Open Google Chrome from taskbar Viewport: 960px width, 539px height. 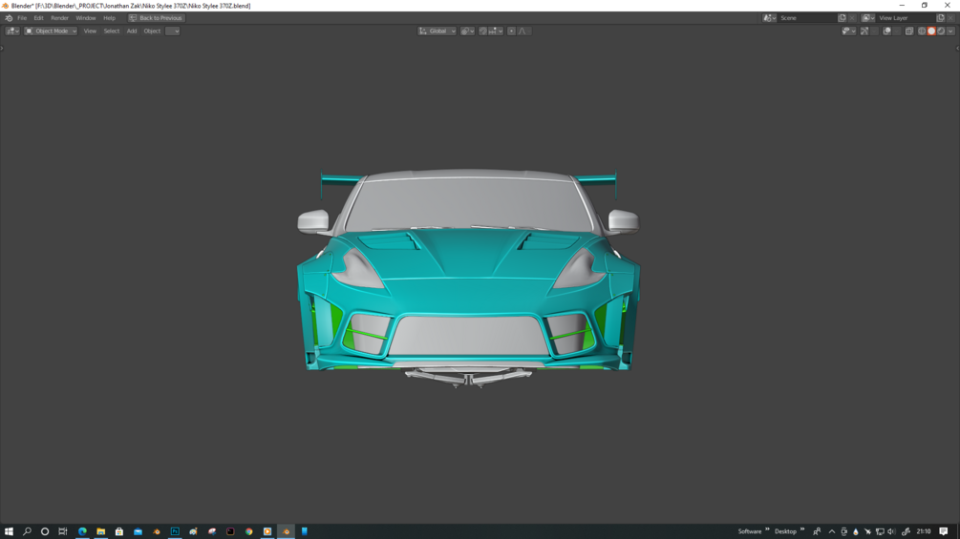(248, 531)
